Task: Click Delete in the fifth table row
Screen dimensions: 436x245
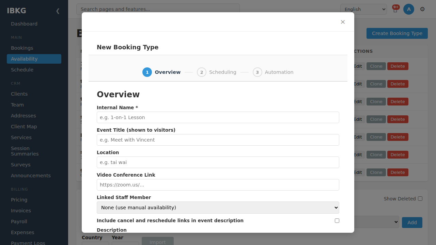Action: point(398,137)
